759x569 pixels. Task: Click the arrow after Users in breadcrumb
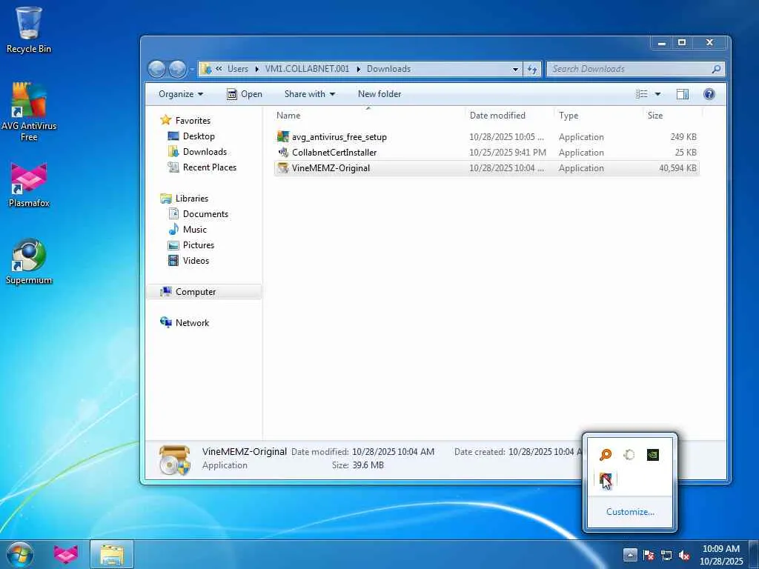[x=256, y=69]
